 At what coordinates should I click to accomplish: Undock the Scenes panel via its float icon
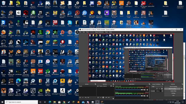95,84
